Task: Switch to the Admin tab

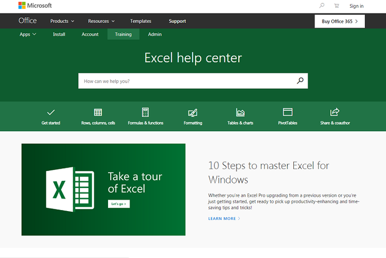Action: click(155, 35)
